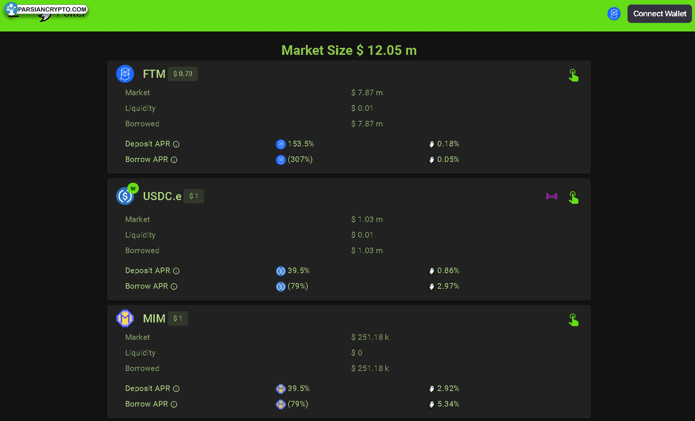Click USDC.e Deposit APR info icon
This screenshot has width=695, height=421.
[176, 271]
